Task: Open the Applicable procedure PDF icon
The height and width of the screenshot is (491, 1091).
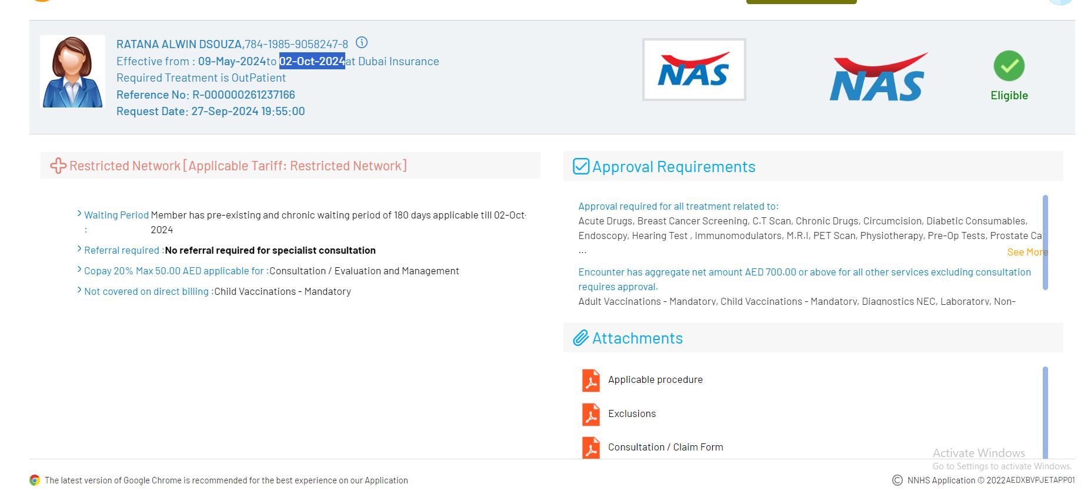Action: 590,380
